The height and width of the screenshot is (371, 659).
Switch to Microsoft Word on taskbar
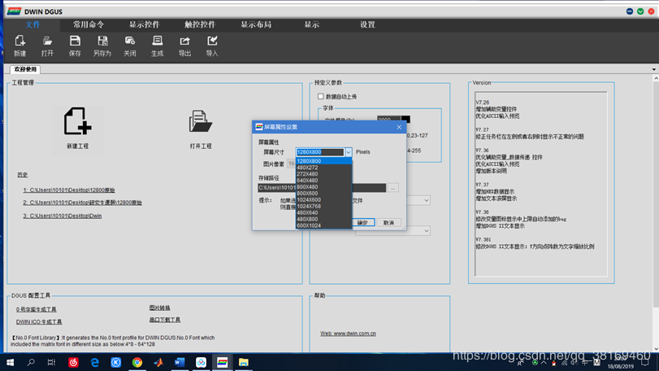[x=180, y=362]
